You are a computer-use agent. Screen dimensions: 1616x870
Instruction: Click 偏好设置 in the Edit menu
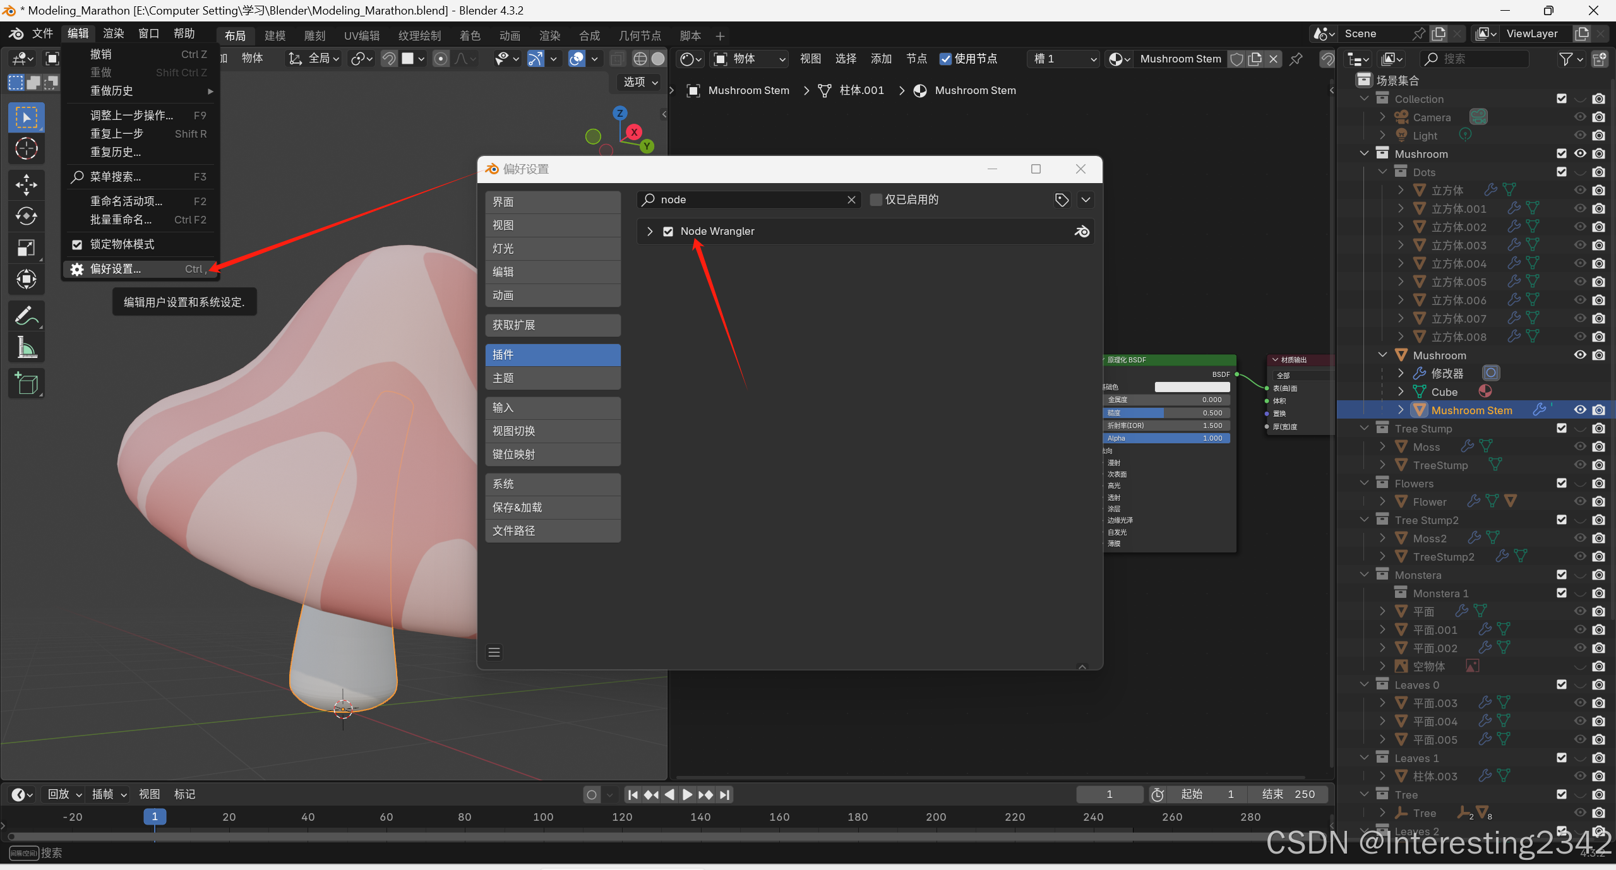tap(116, 269)
